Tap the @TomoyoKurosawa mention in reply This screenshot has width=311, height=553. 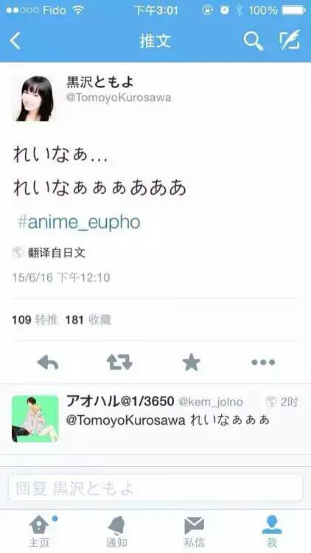coord(125,420)
